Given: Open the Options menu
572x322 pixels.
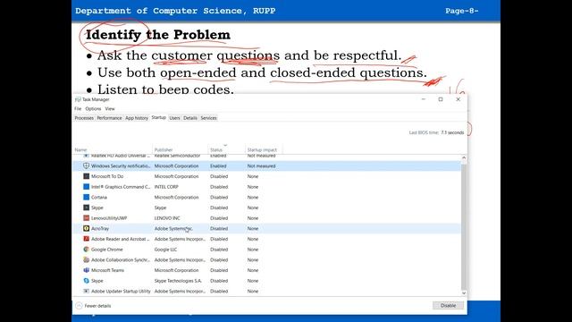Looking at the screenshot, I should pos(93,109).
